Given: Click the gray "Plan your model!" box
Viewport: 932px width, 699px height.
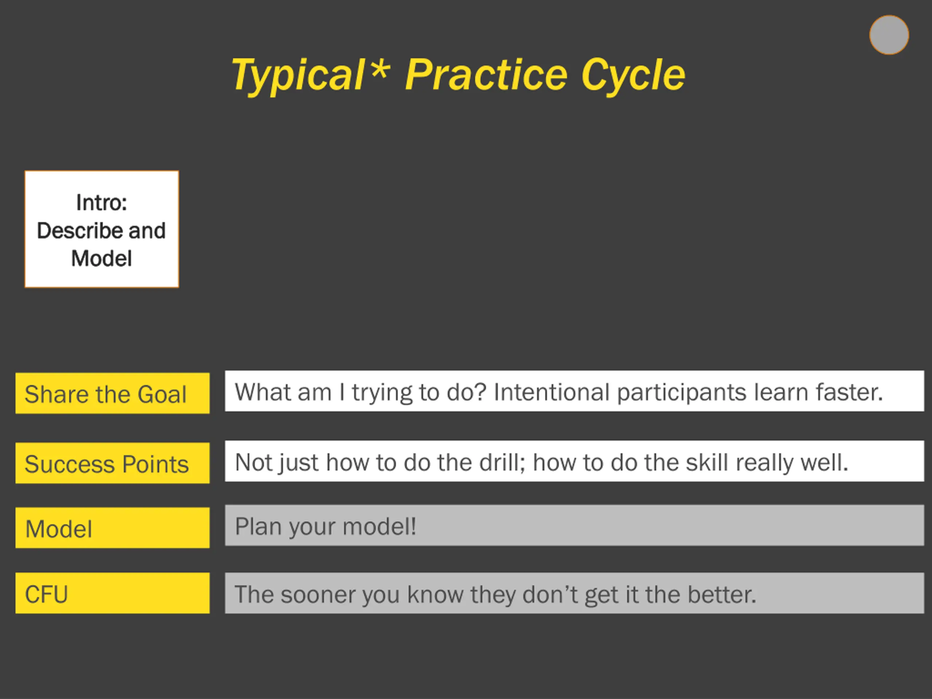Looking at the screenshot, I should point(575,525).
